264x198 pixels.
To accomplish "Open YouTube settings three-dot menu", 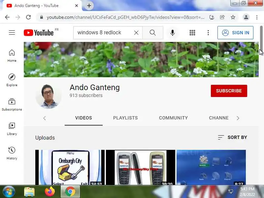I will (x=208, y=33).
